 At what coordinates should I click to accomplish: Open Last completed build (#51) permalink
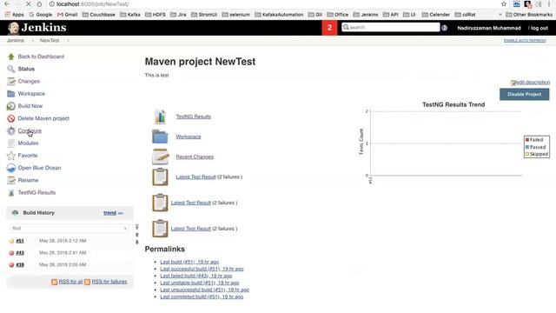coord(202,296)
